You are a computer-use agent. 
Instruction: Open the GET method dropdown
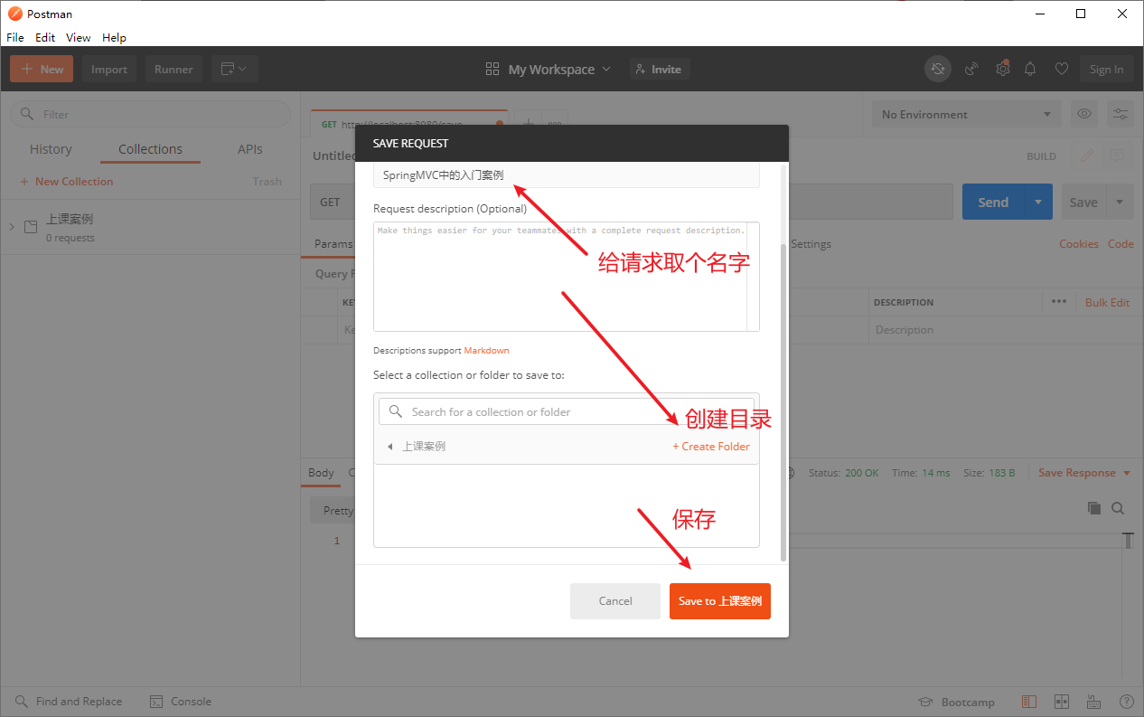click(333, 202)
